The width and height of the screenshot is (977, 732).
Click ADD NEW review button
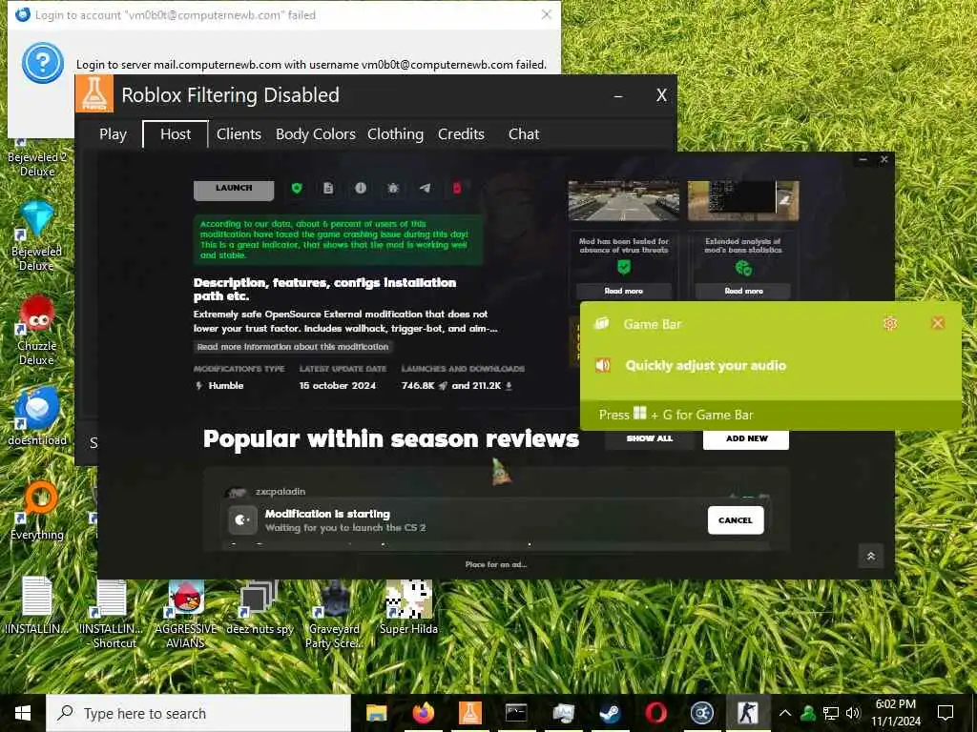(746, 438)
